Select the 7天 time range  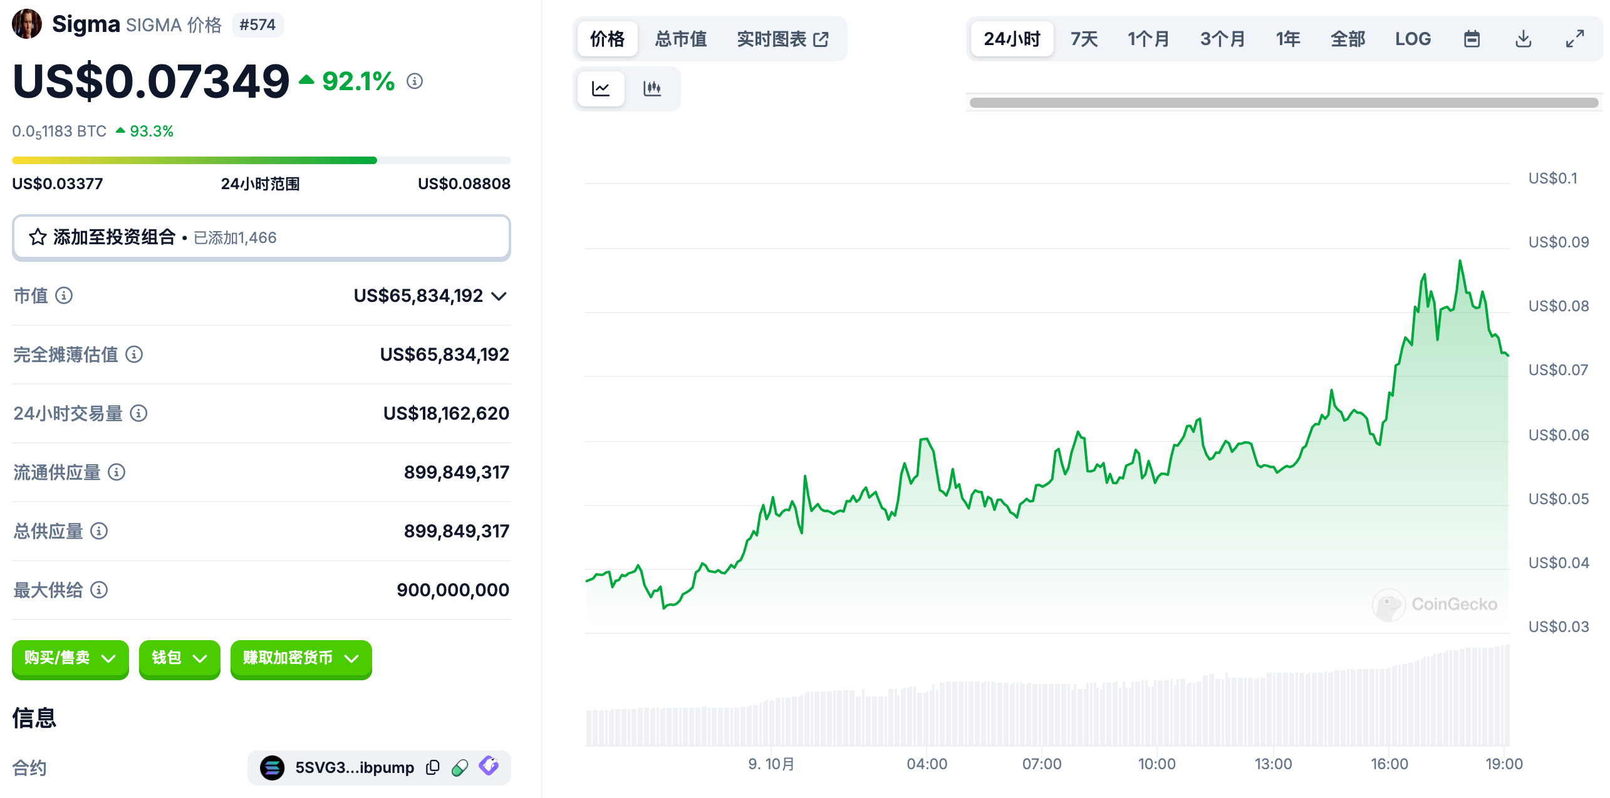click(1084, 39)
